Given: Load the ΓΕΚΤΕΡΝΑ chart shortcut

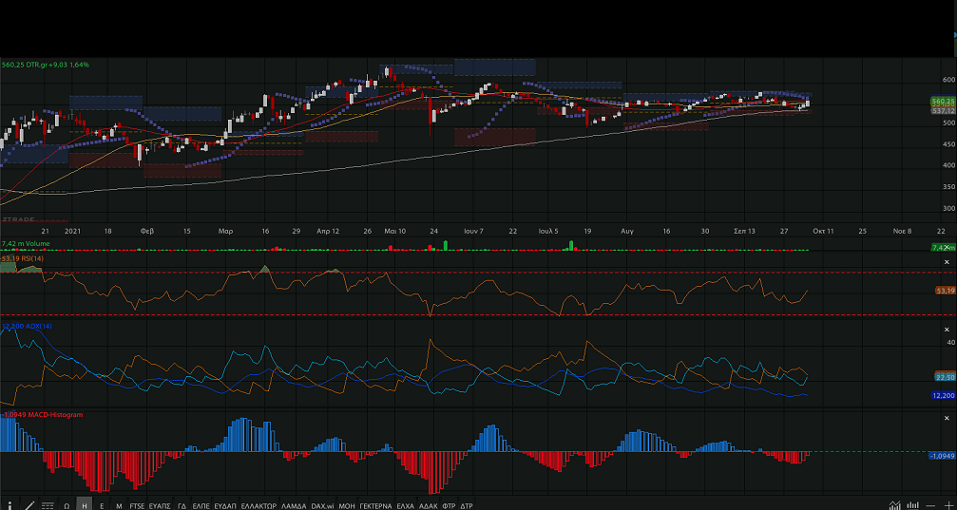Looking at the screenshot, I should tap(375, 505).
